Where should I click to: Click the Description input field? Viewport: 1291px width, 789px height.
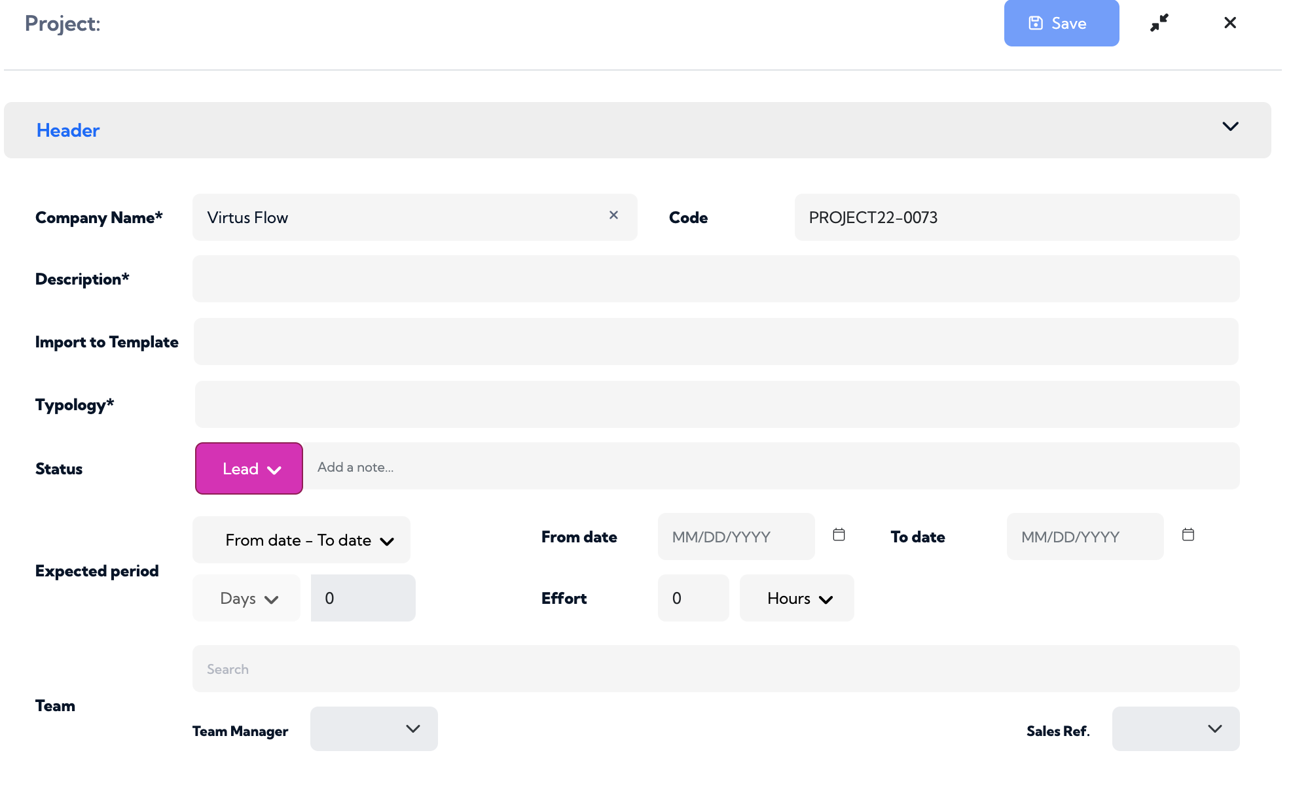click(x=716, y=279)
